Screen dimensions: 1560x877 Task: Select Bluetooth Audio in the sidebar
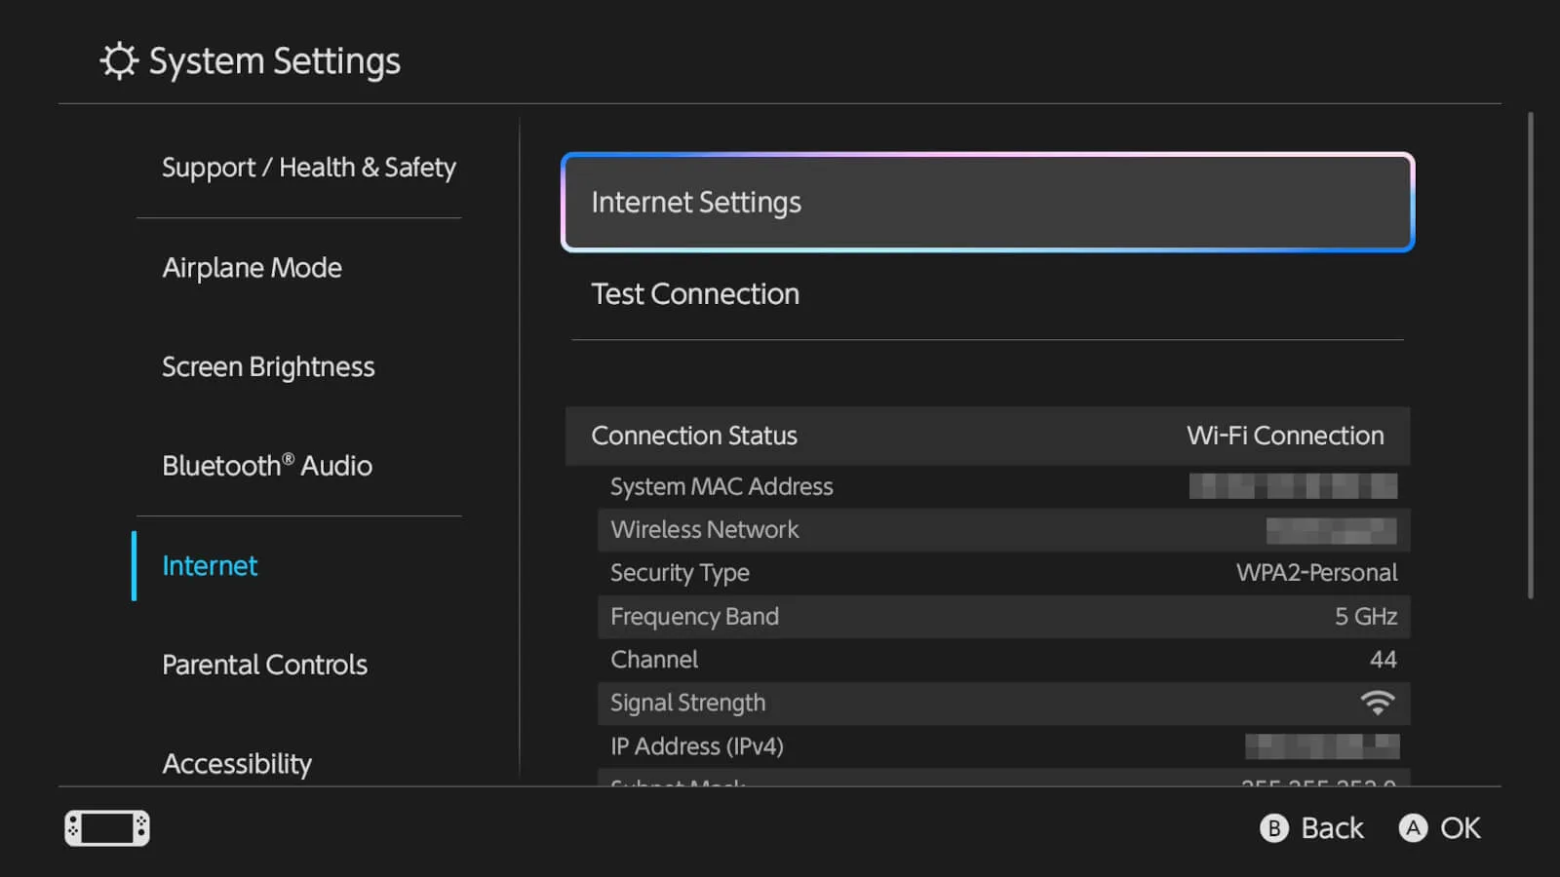pyautogui.click(x=266, y=466)
